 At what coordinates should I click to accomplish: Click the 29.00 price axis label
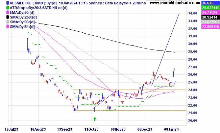pyautogui.click(x=193, y=52)
